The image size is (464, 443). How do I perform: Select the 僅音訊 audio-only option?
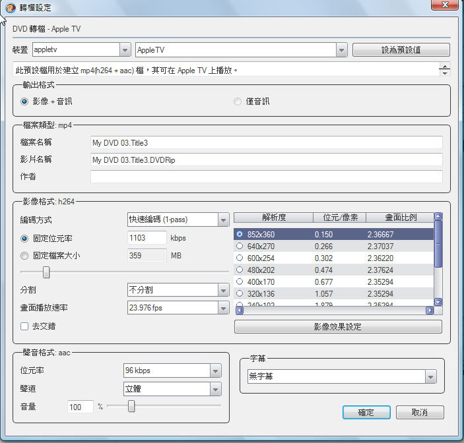point(238,102)
